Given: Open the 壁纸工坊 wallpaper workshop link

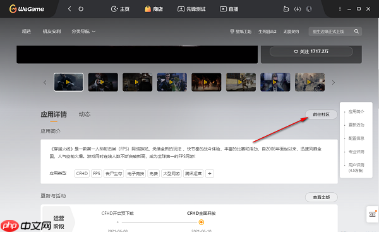Looking at the screenshot, I should 241,32.
